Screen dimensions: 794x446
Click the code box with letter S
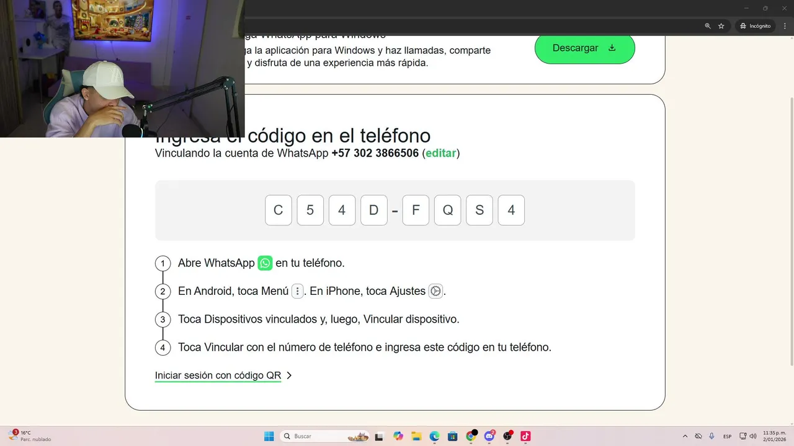pos(480,210)
